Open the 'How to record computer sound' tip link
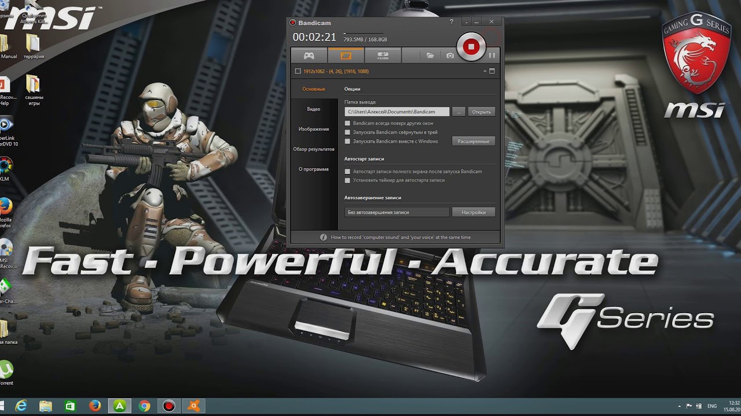Image resolution: width=741 pixels, height=416 pixels. pos(401,237)
